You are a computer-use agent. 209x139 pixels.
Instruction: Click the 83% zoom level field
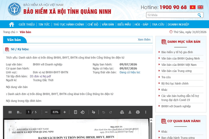pyautogui.click(x=55, y=112)
